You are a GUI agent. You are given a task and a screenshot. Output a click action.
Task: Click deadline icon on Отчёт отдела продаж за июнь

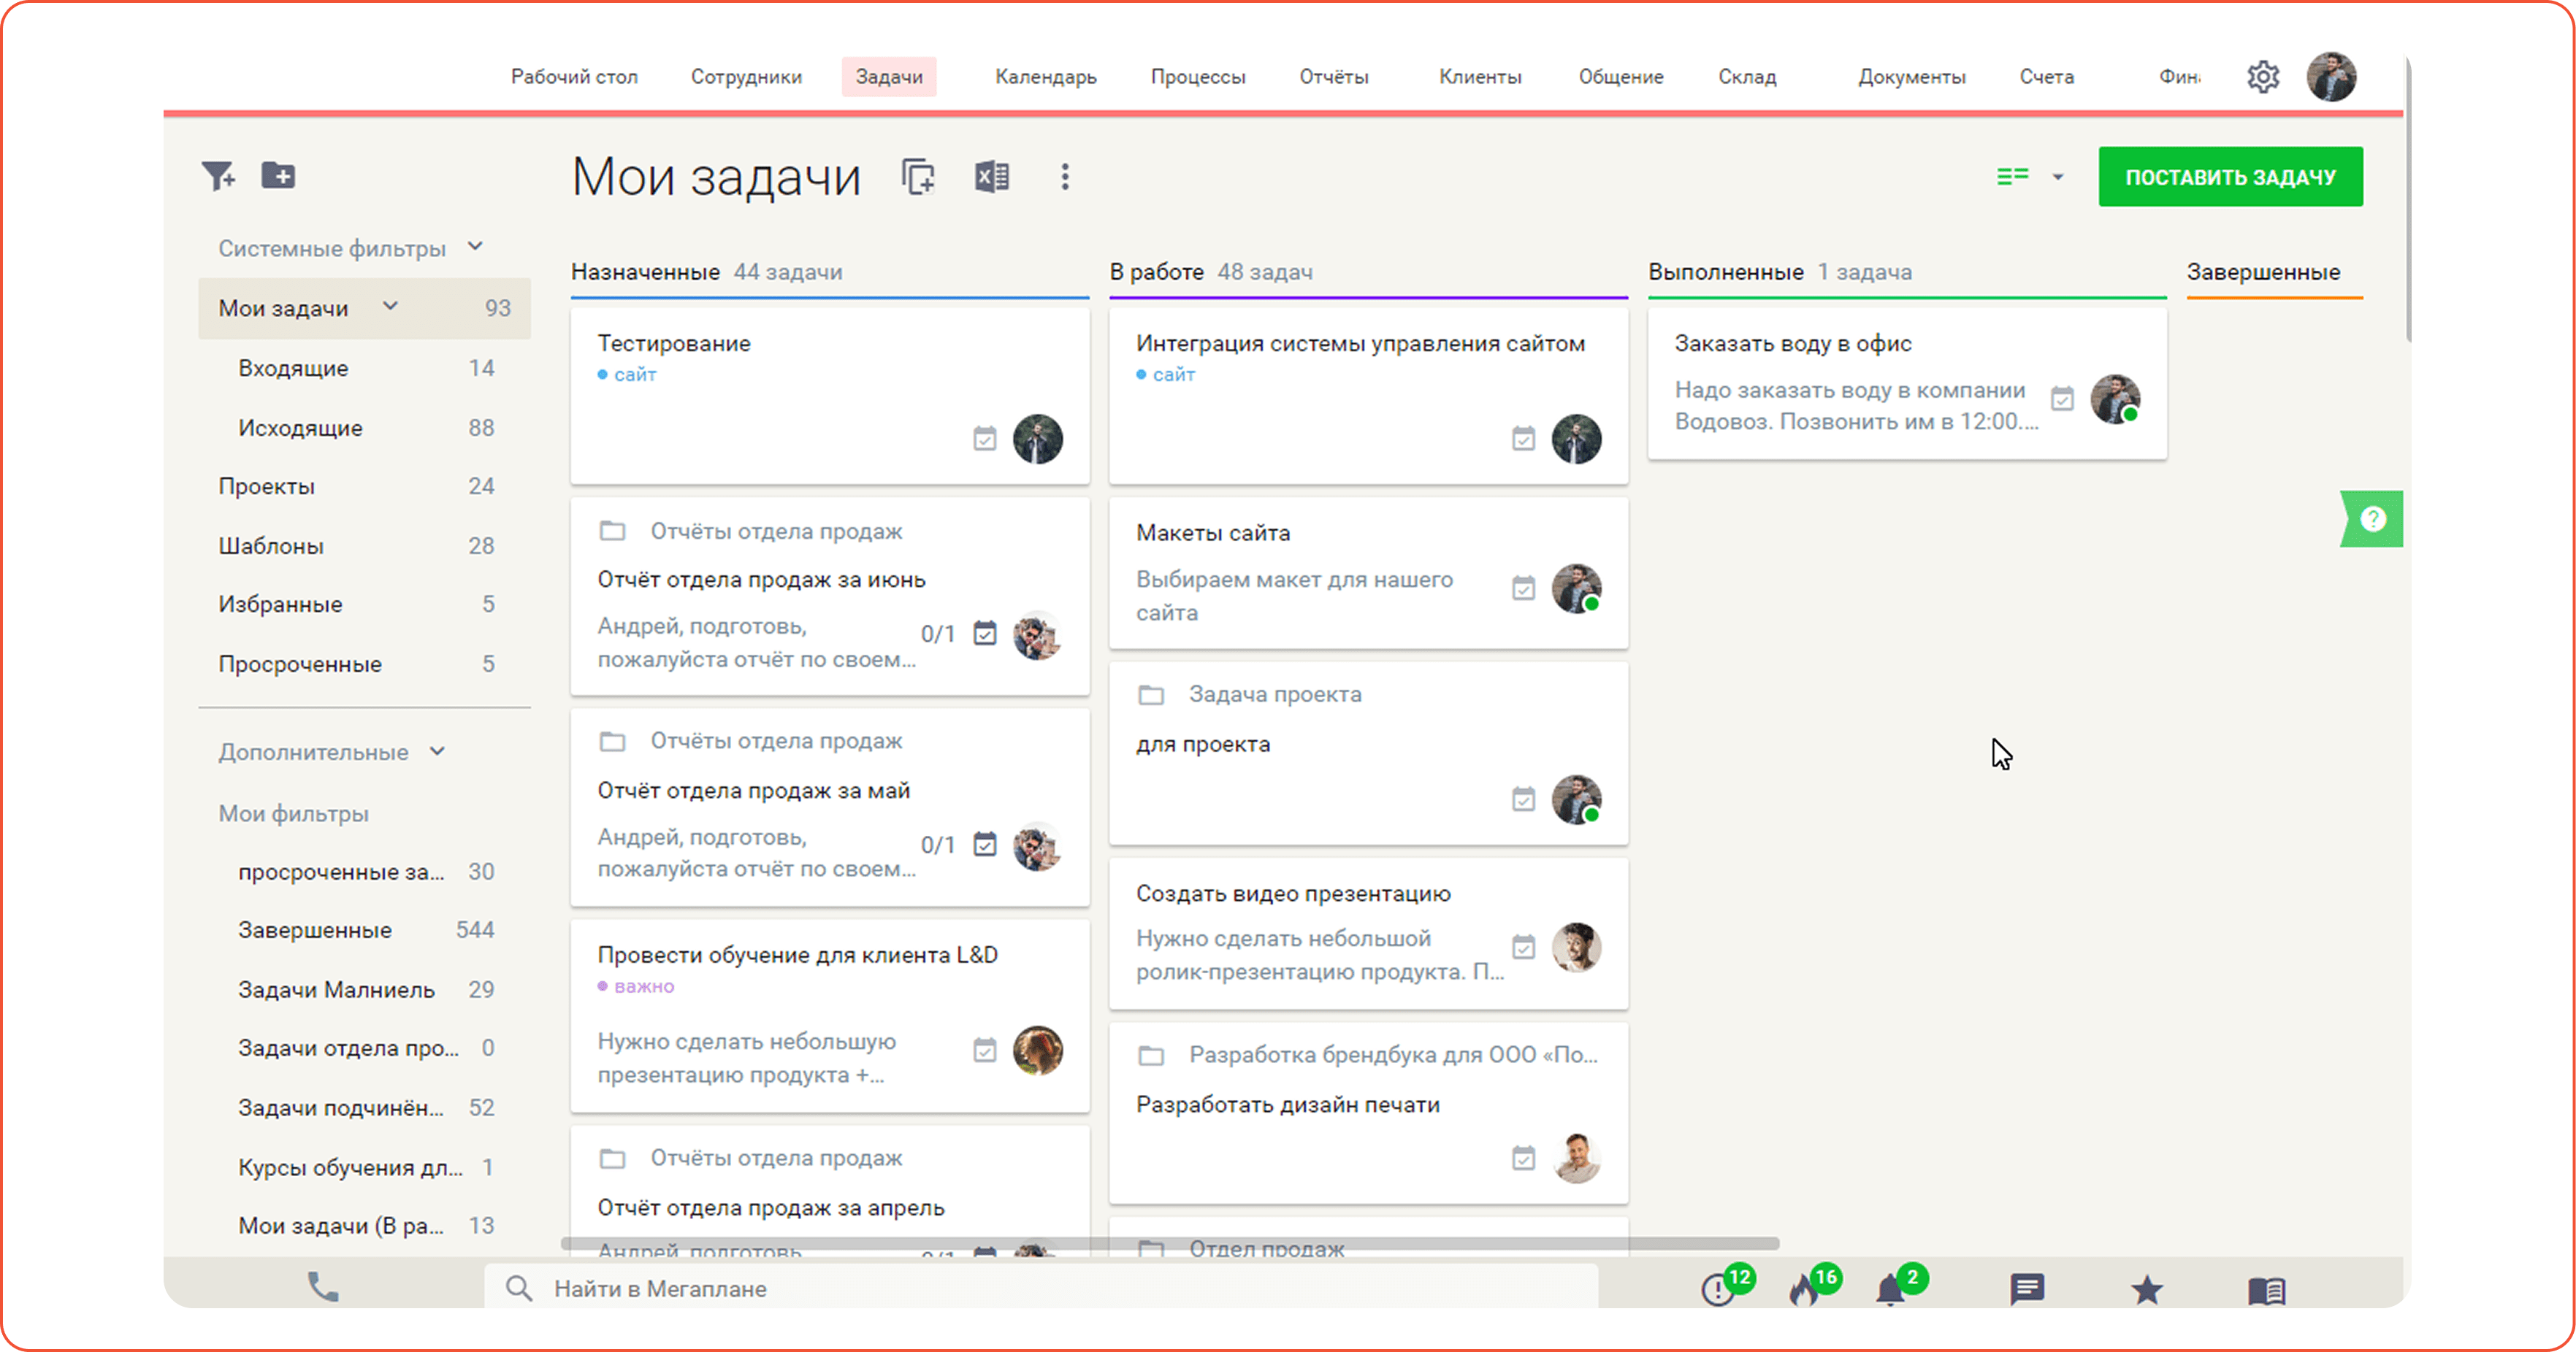pos(985,634)
